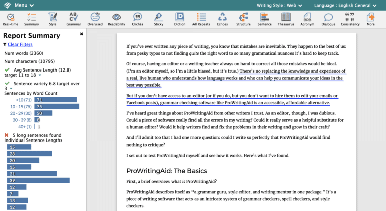This screenshot has height=211, width=386.
Task: Click the Report Summary panel title
Action: tap(32, 36)
